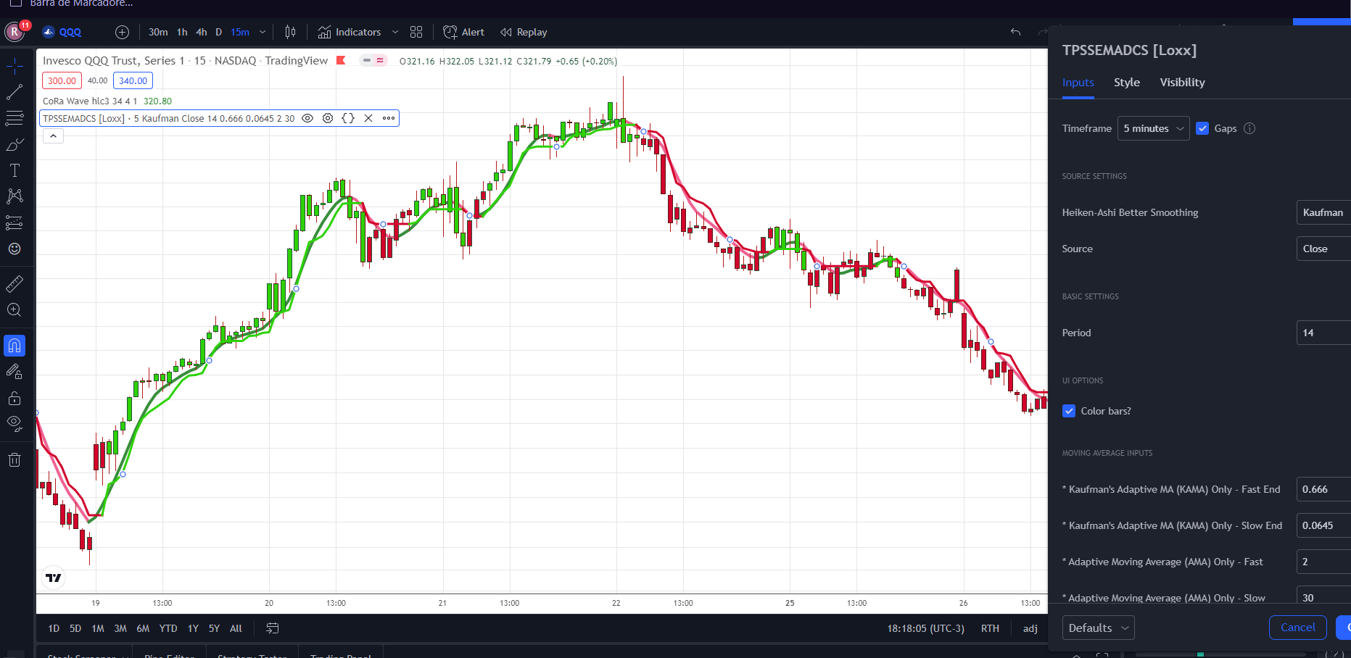Click the Cancel button
This screenshot has width=1351, height=658.
(1298, 628)
